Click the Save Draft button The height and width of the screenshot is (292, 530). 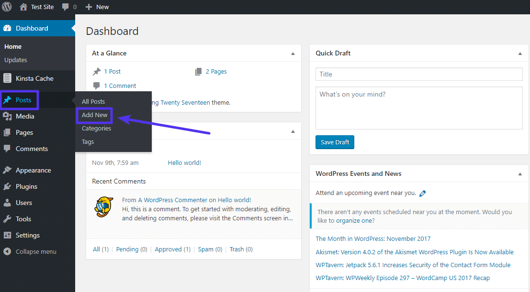pyautogui.click(x=335, y=142)
